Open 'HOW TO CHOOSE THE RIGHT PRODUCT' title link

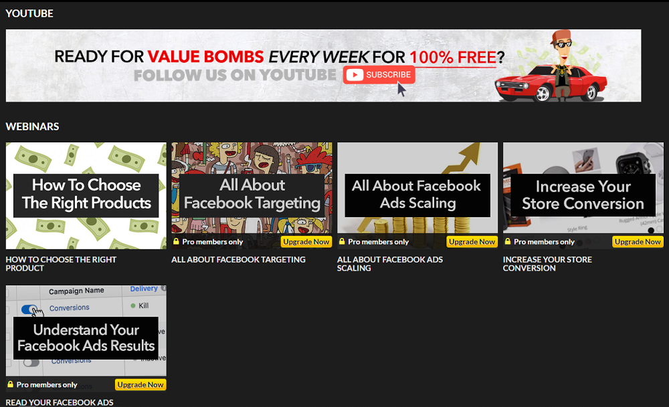(61, 263)
